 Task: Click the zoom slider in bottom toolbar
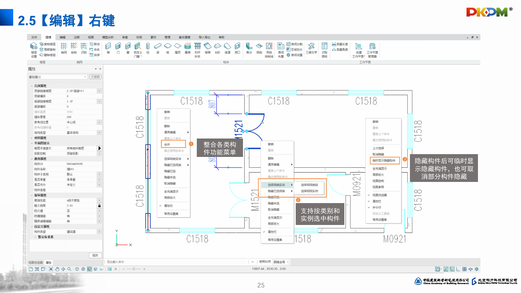click(134, 269)
